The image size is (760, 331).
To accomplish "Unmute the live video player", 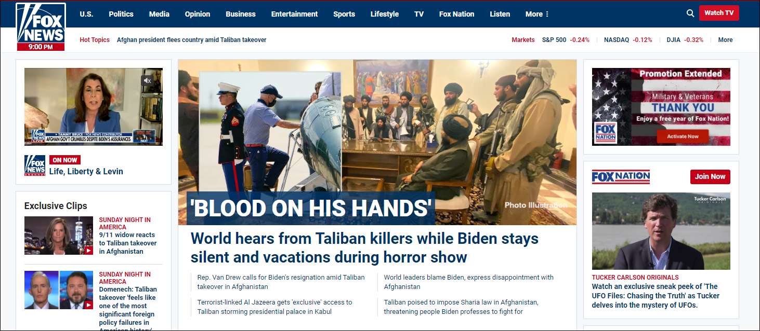I will coord(148,80).
